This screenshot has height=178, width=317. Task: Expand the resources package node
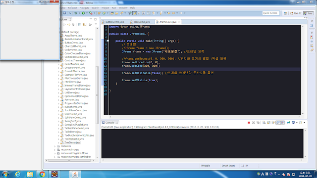(x=55, y=146)
